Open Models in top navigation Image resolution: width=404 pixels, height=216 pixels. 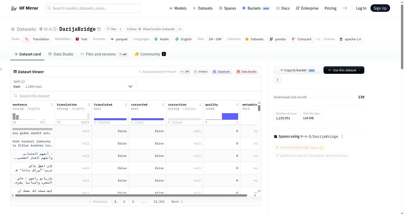[x=178, y=8]
